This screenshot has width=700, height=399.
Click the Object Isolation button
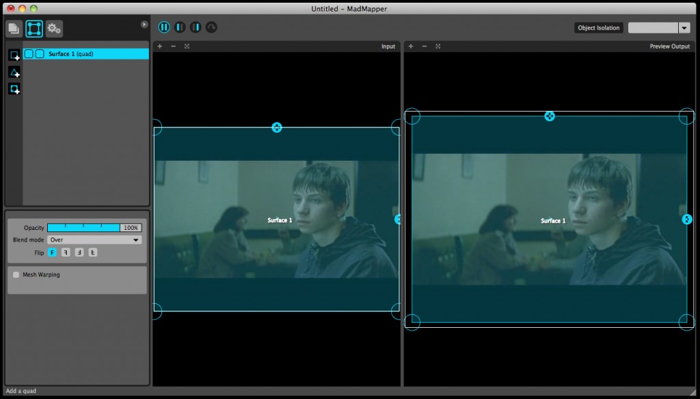[598, 27]
